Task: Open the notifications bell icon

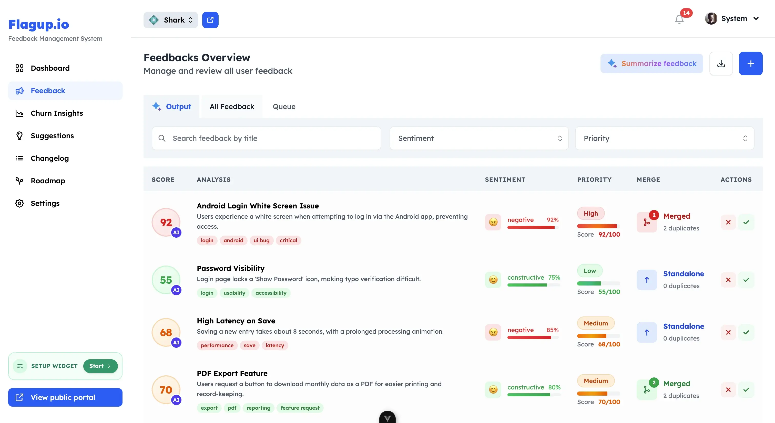Action: pyautogui.click(x=679, y=19)
